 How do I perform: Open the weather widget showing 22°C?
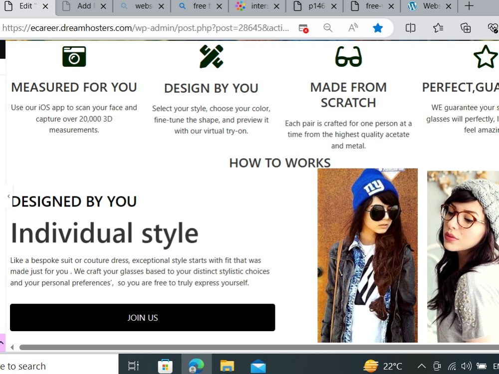[383, 367]
